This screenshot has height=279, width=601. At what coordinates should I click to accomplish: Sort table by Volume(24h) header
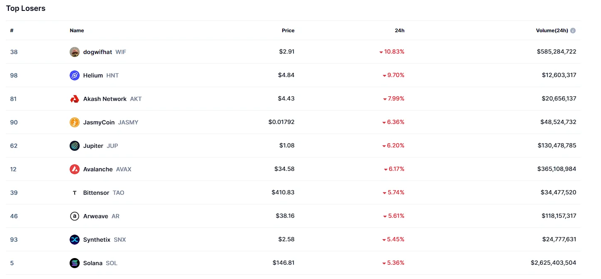(552, 31)
